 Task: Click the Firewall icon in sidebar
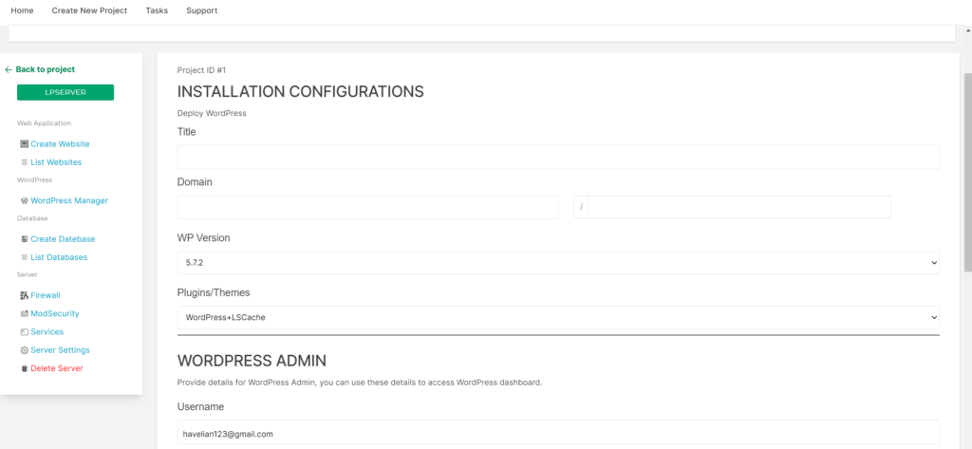24,295
